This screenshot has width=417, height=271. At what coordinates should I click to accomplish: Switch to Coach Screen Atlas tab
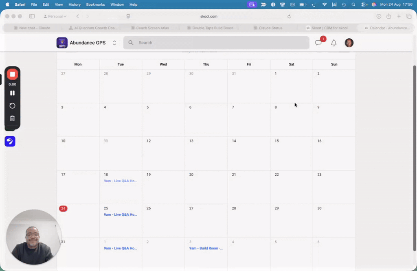150,28
